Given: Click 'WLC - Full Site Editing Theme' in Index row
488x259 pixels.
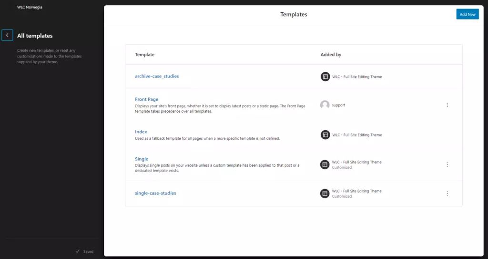Looking at the screenshot, I should tap(357, 135).
